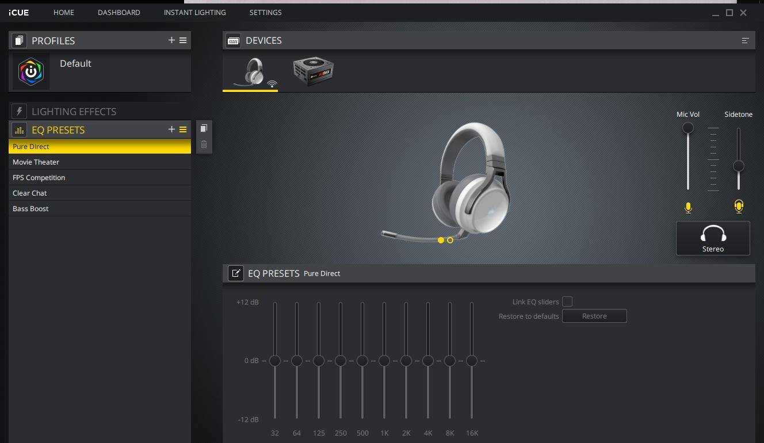Expand the Lighting Effects section

[x=74, y=112]
